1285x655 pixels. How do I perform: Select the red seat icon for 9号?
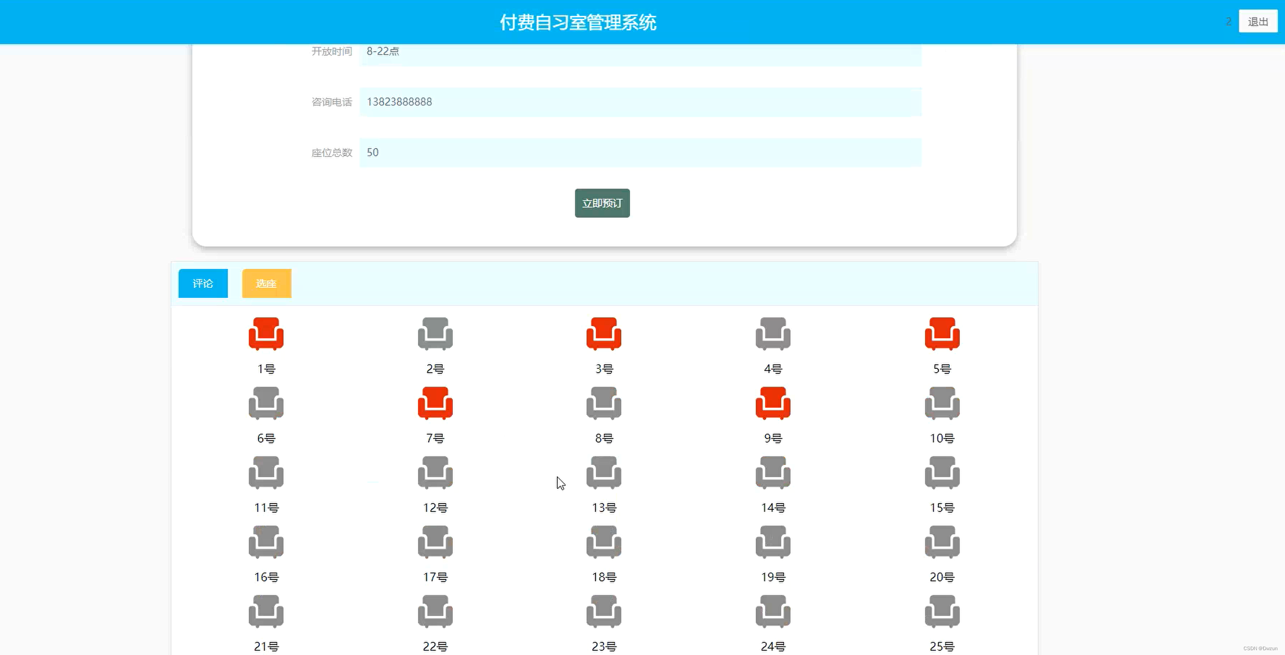pyautogui.click(x=773, y=403)
